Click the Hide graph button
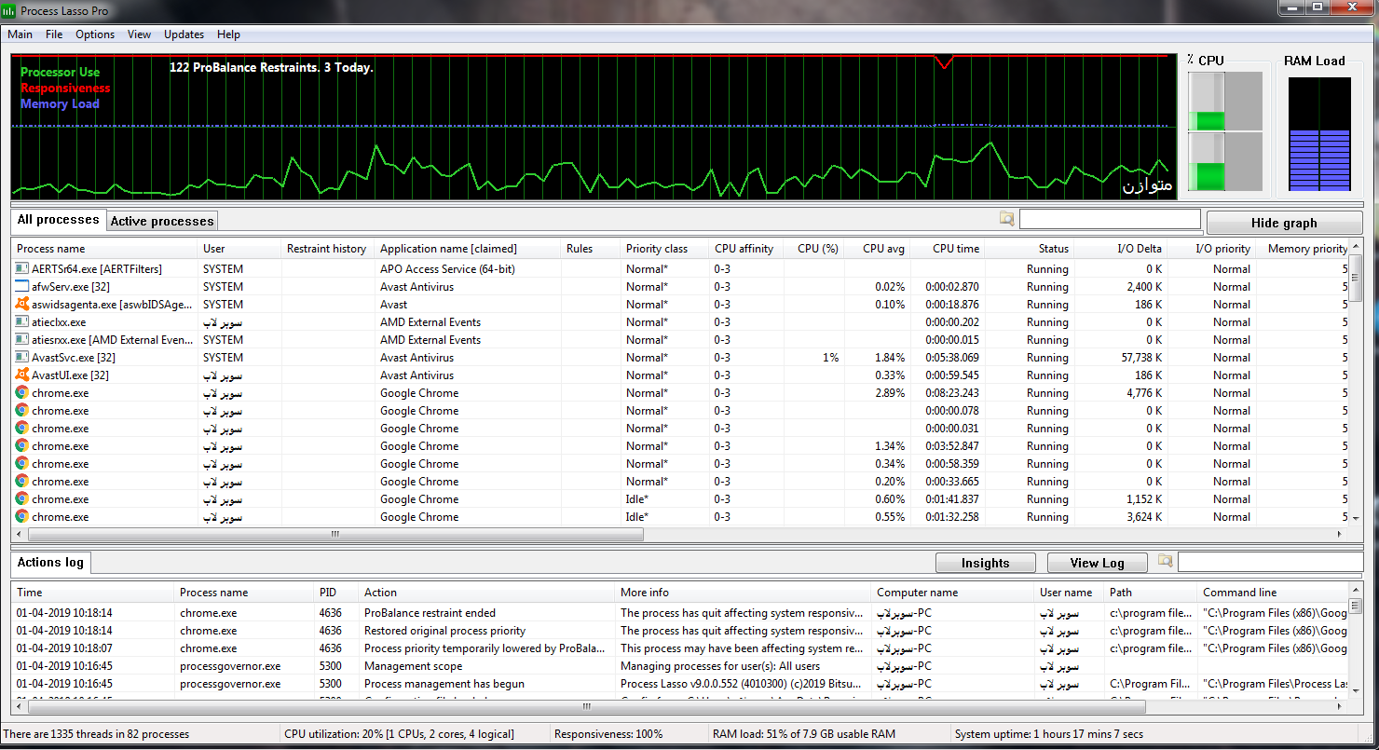Screen dimensions: 1379x750 (x=1284, y=223)
